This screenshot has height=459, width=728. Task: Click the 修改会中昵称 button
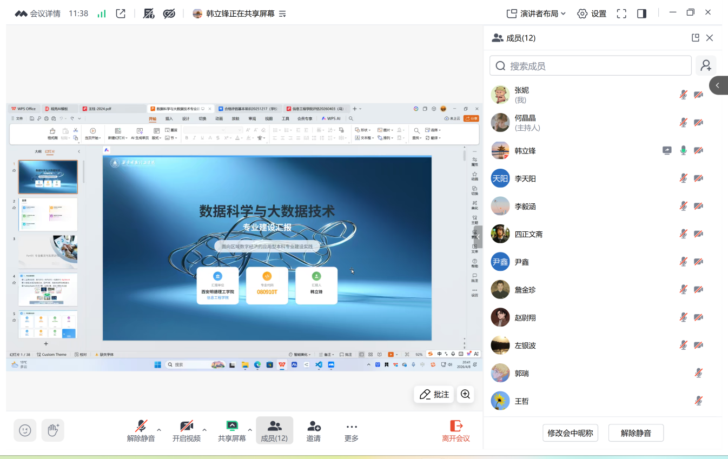[570, 433]
